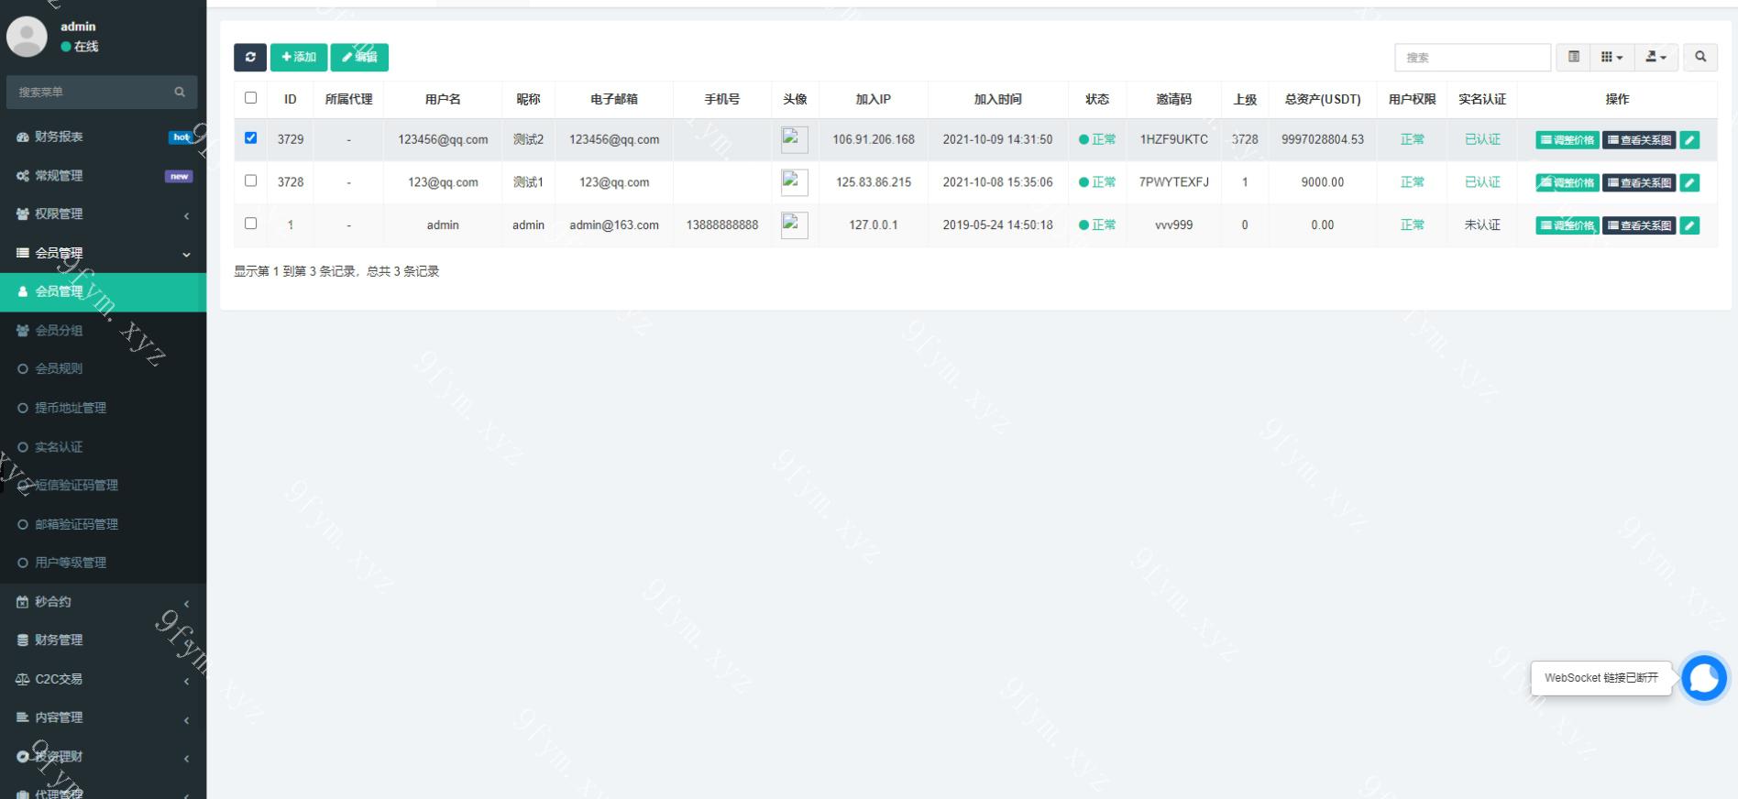The width and height of the screenshot is (1738, 799).
Task: Click total assets 9997028804.53 cell
Action: pyautogui.click(x=1322, y=139)
